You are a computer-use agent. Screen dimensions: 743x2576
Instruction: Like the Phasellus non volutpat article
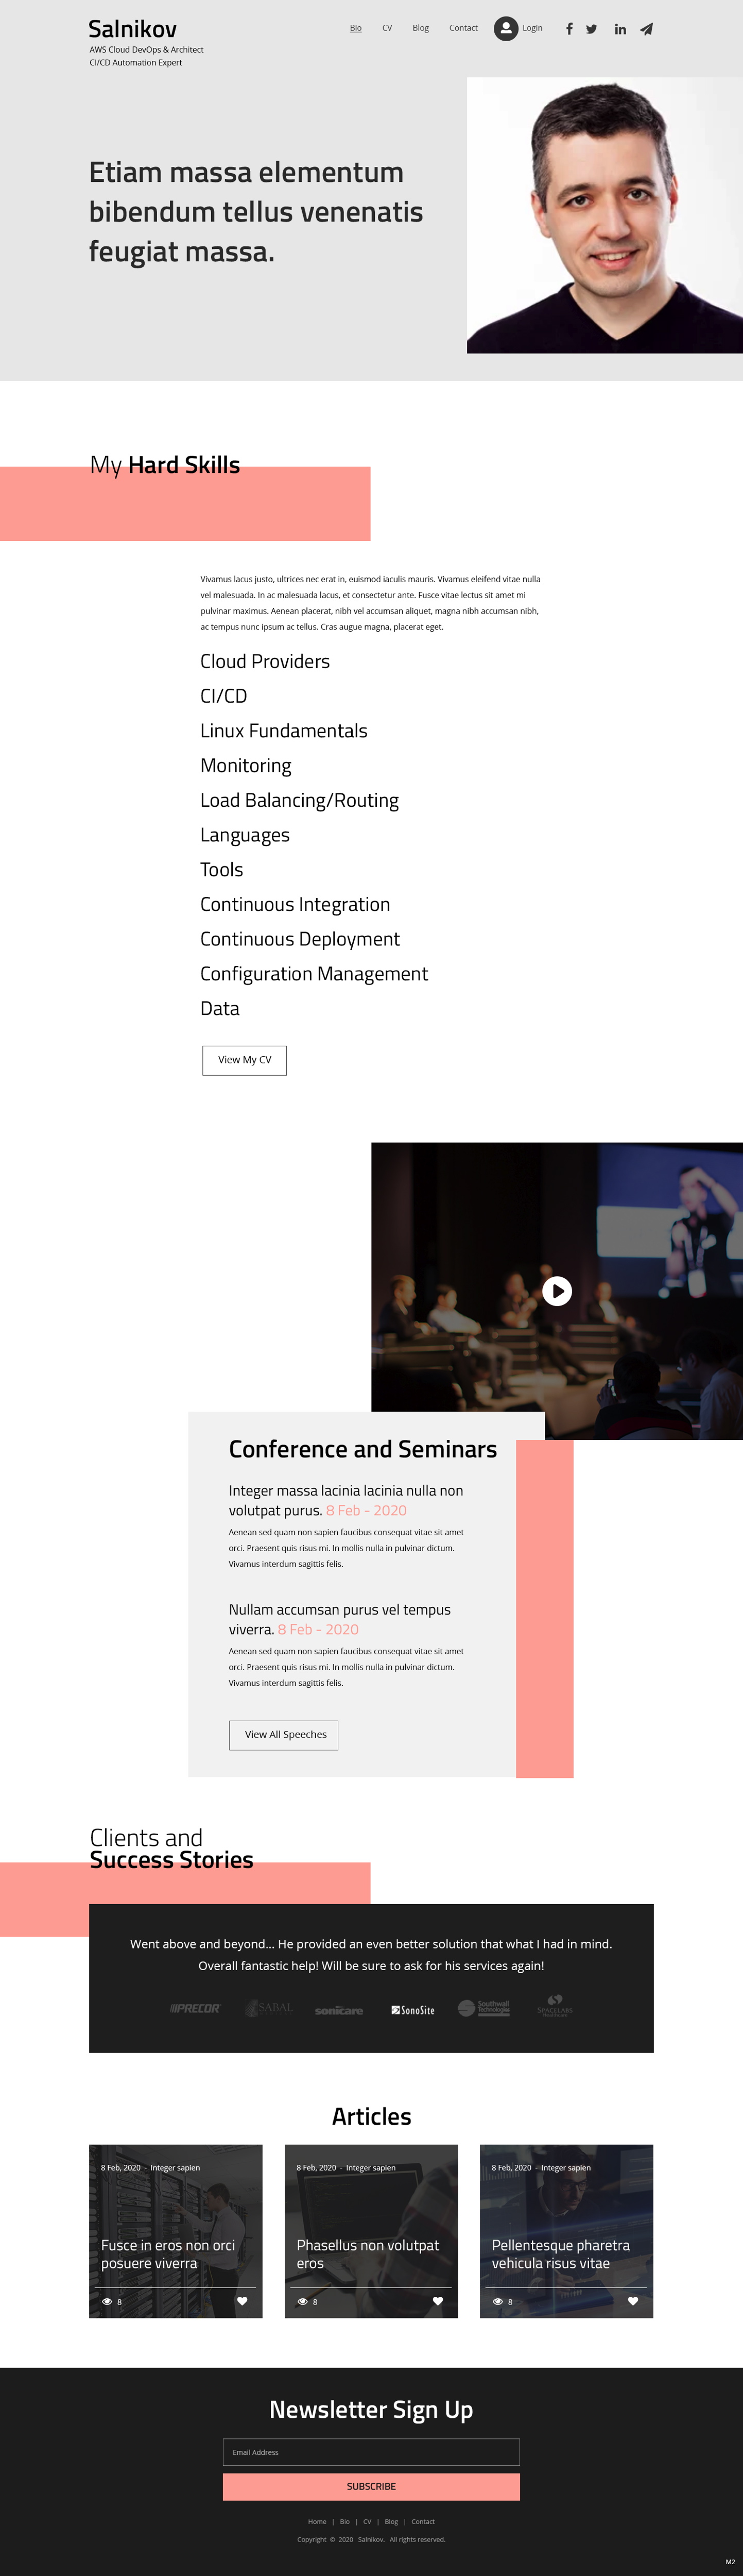click(437, 2301)
